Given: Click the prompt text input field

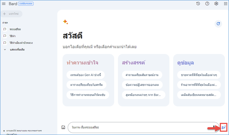Looking at the screenshot, I should pos(140,127).
